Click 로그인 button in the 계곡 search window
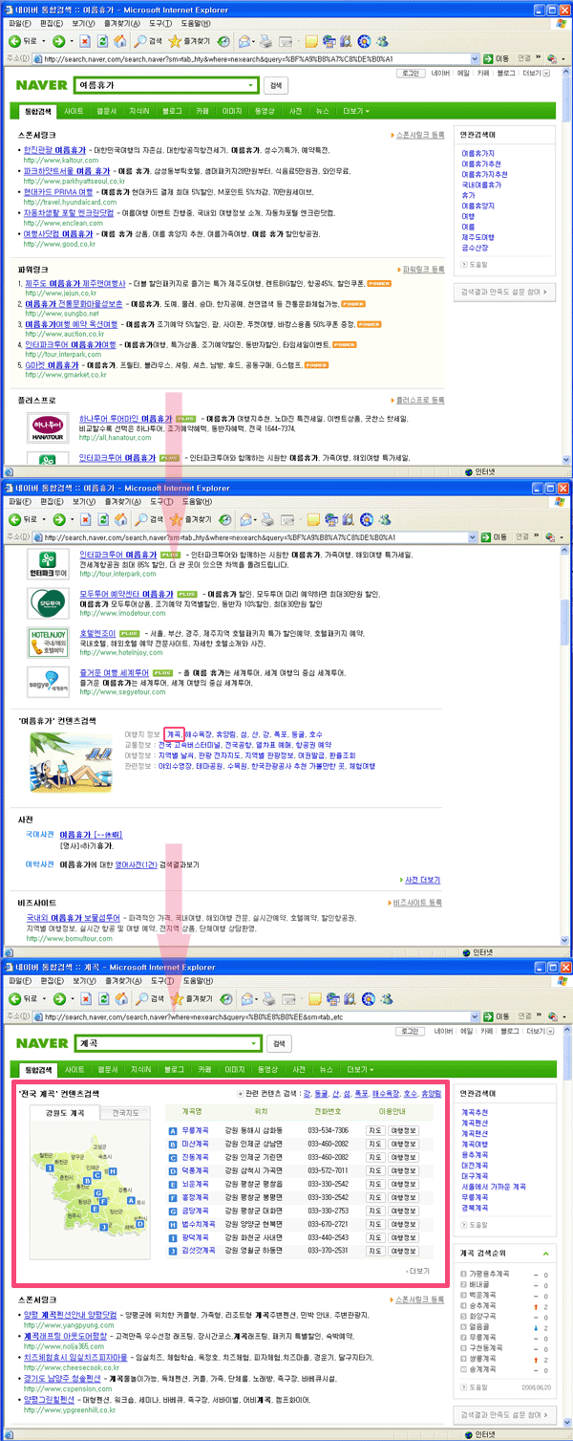The image size is (573, 1441). click(409, 1031)
